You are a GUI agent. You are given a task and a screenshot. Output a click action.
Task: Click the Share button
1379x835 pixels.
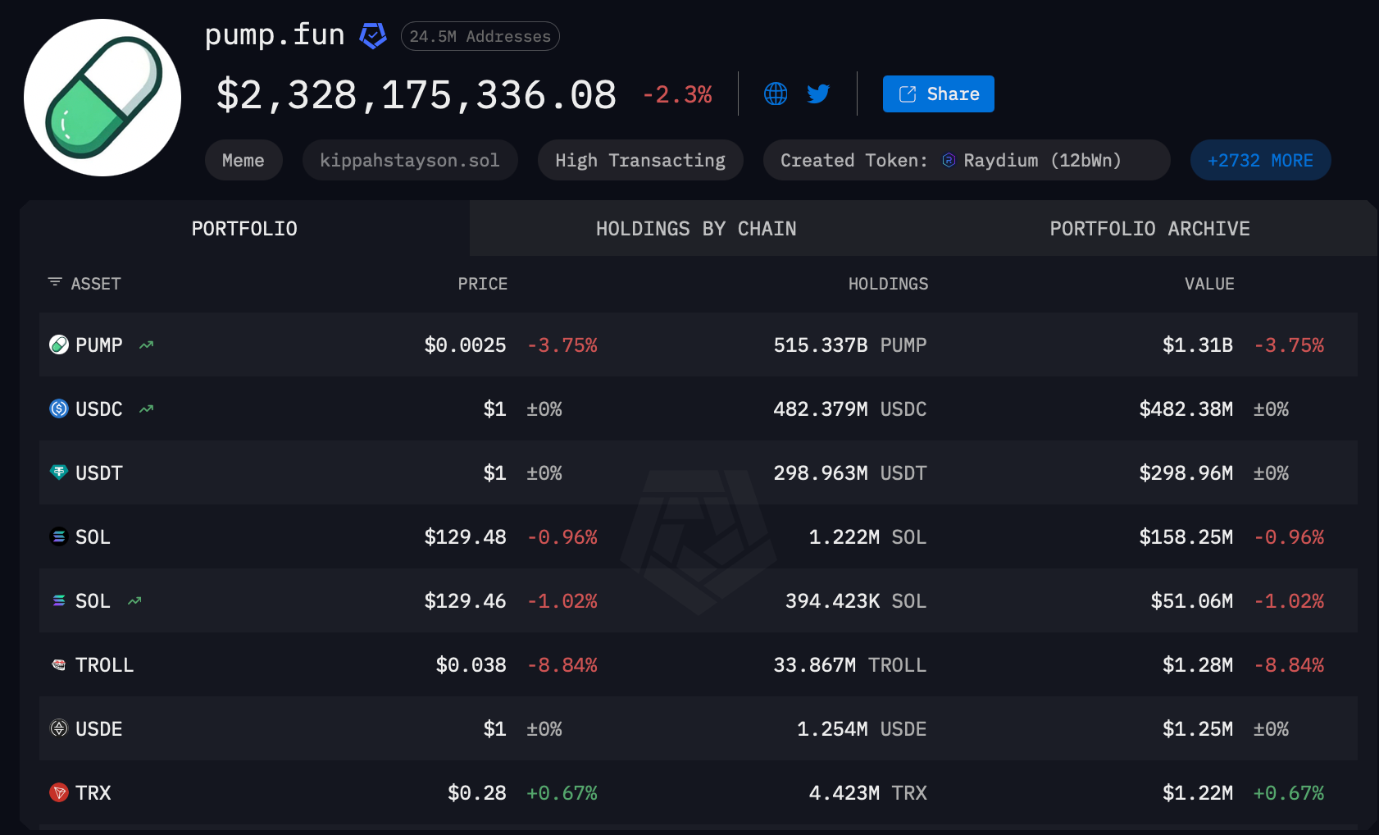coord(938,94)
